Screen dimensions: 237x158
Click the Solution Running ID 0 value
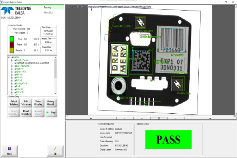(117, 141)
